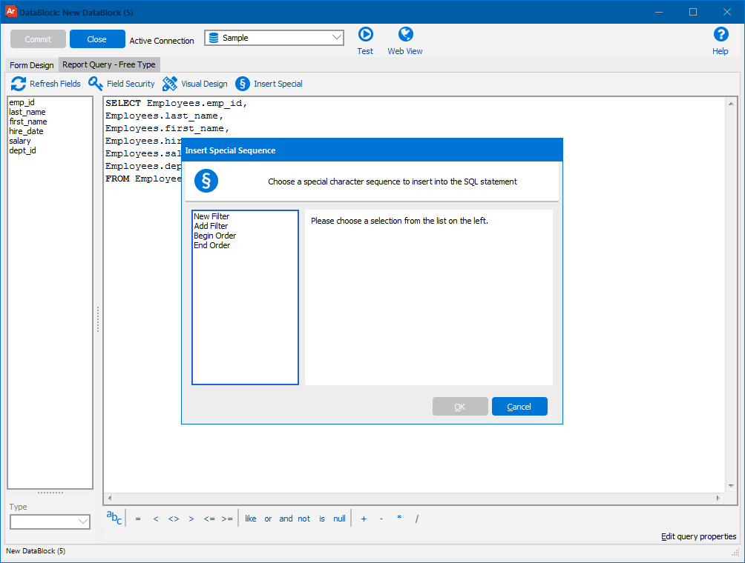
Task: Open the Help question mark icon
Action: coord(721,35)
